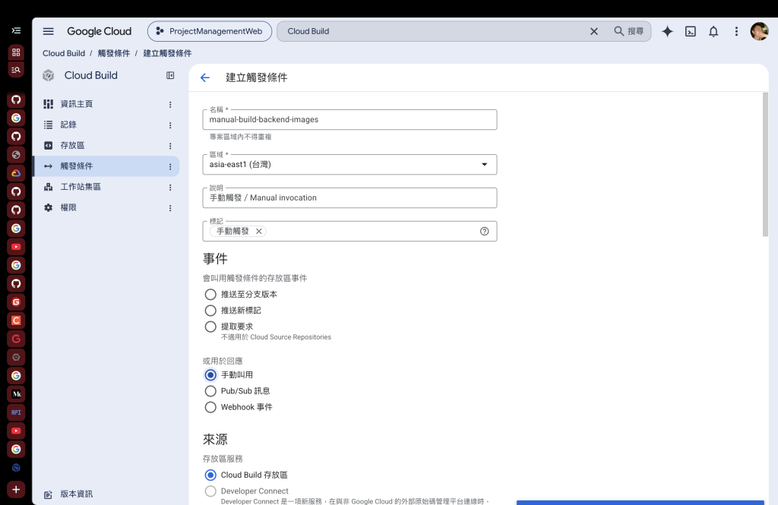Clear the search box with the X icon

pos(594,31)
